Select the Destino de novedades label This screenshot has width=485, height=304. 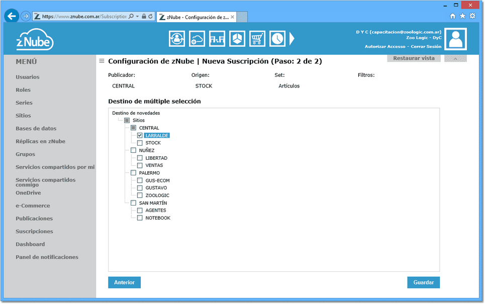[136, 113]
